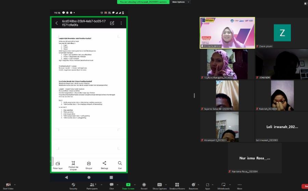Expand the View Options dropdown
Screen dimensions: 308x191
pyautogui.click(x=180, y=2)
